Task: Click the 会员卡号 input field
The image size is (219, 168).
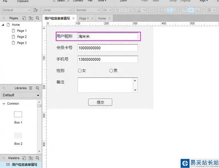Action: click(x=108, y=48)
